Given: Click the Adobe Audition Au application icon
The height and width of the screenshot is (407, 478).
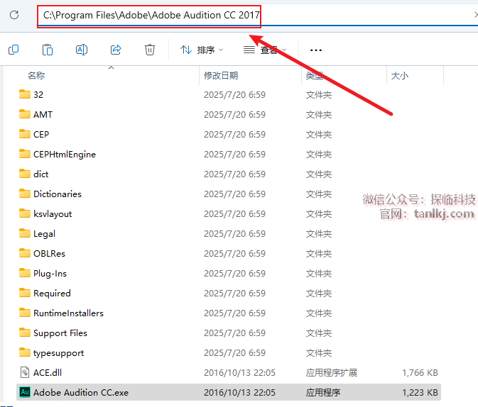Looking at the screenshot, I should [x=25, y=392].
